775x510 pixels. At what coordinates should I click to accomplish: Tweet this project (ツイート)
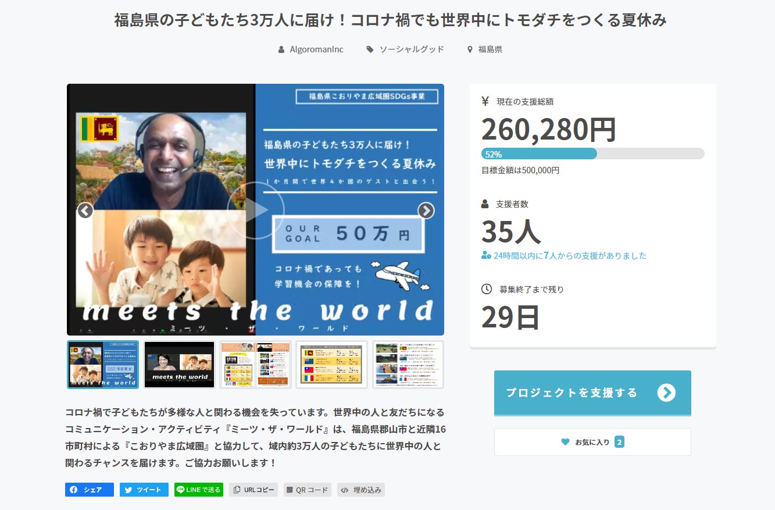click(144, 490)
